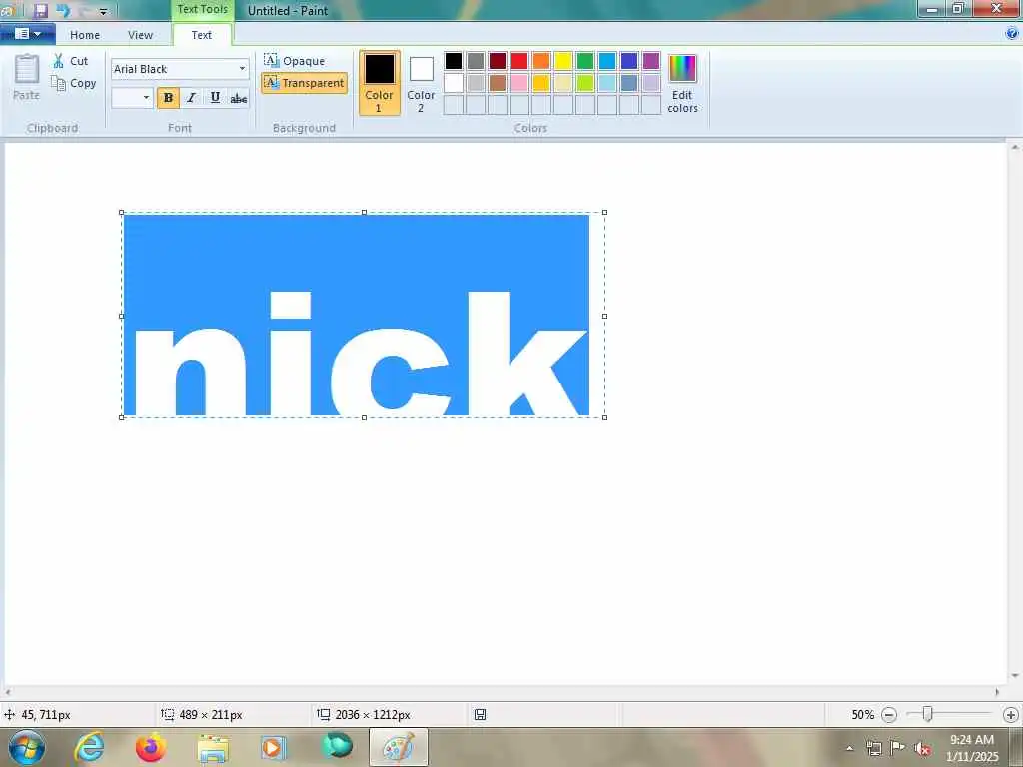Screen dimensions: 1023x767
Task: Open the Windows Start button
Action: [27, 747]
